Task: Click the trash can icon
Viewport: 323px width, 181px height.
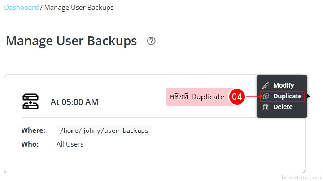Action: click(266, 107)
